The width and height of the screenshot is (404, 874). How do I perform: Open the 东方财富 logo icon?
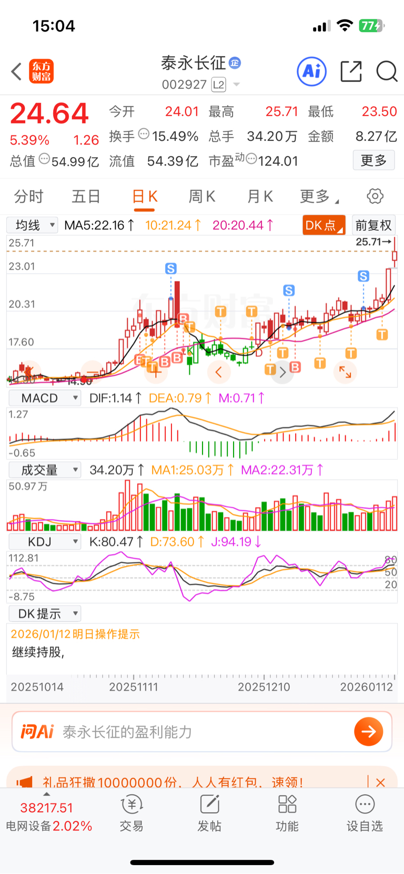tap(41, 71)
